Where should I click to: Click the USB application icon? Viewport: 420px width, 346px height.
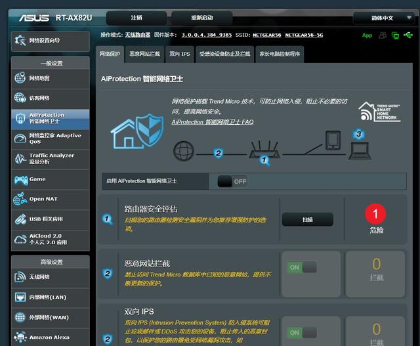coord(20,219)
